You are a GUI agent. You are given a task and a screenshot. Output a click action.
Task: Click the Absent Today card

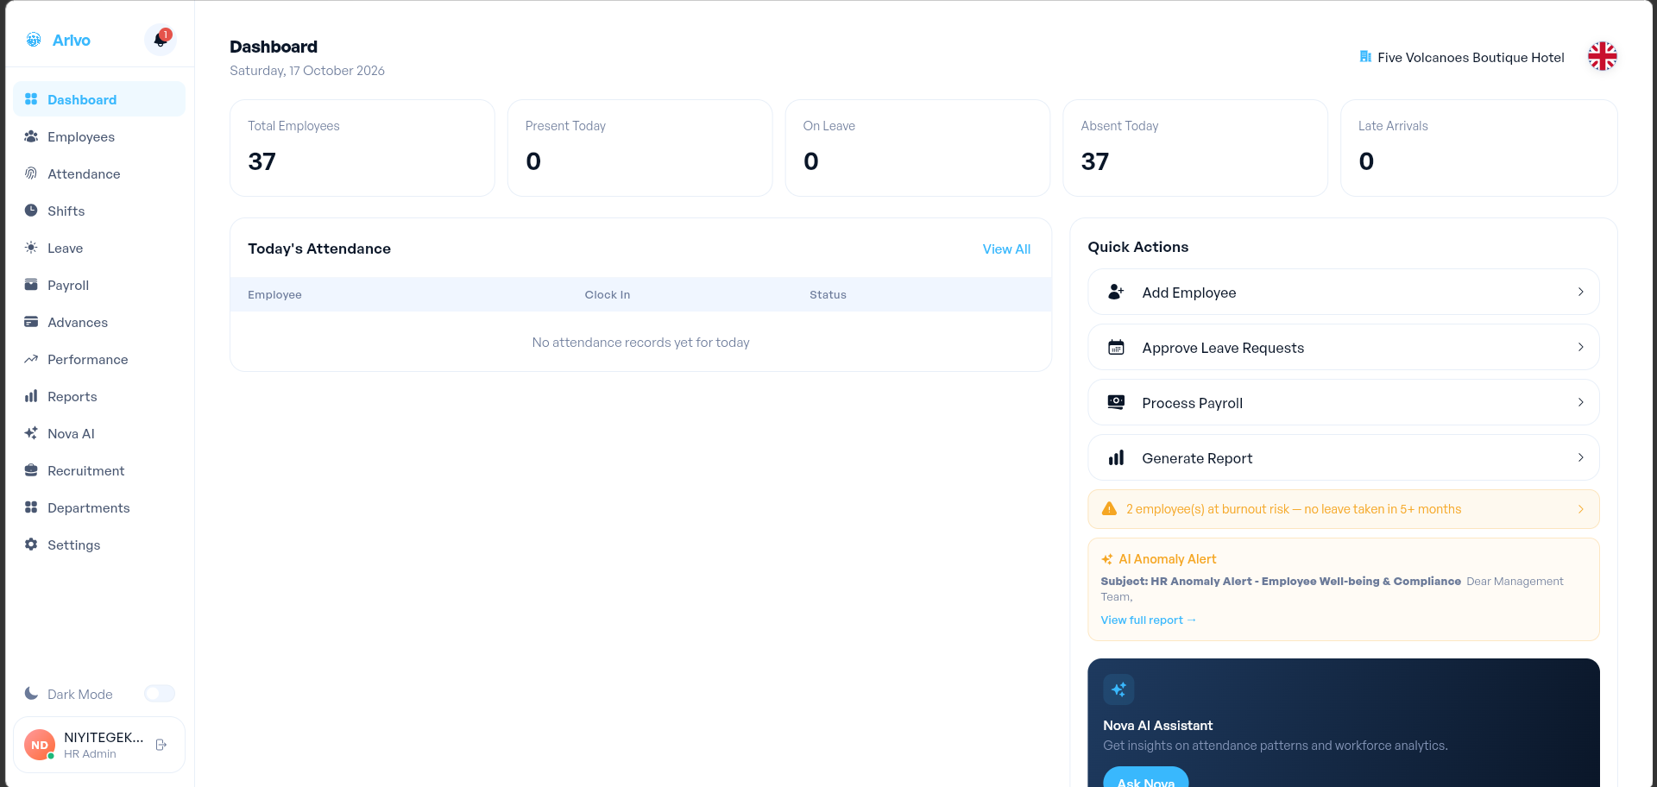click(x=1195, y=148)
